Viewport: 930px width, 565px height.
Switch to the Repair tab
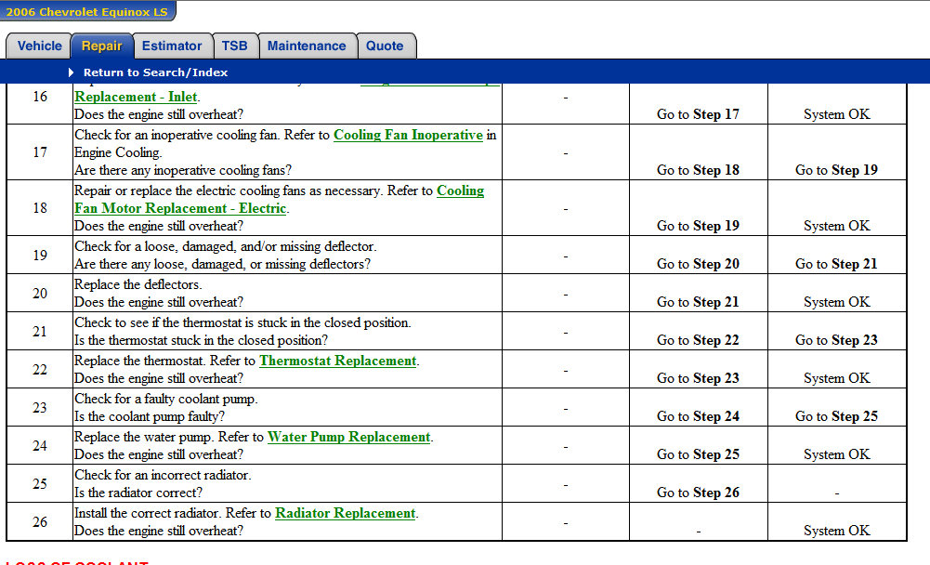click(x=101, y=46)
